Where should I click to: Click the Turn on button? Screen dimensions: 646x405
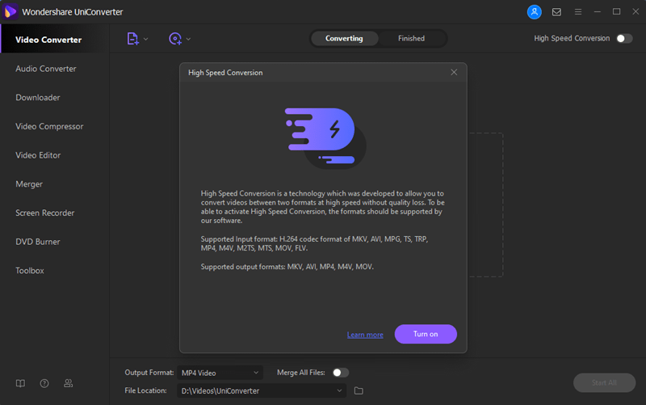(x=426, y=334)
